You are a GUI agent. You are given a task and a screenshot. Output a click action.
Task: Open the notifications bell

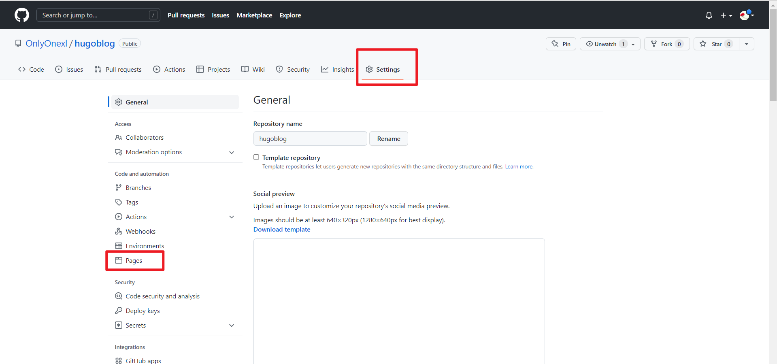(x=709, y=15)
